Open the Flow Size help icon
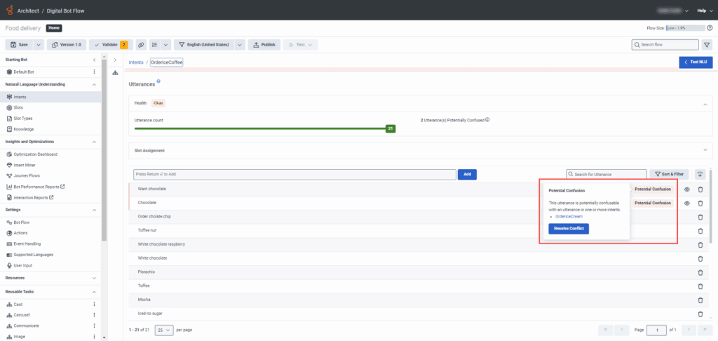 [x=709, y=28]
